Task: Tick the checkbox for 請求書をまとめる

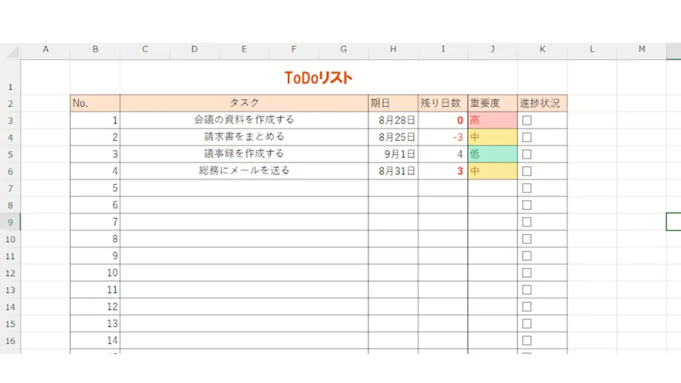Action: click(x=527, y=137)
